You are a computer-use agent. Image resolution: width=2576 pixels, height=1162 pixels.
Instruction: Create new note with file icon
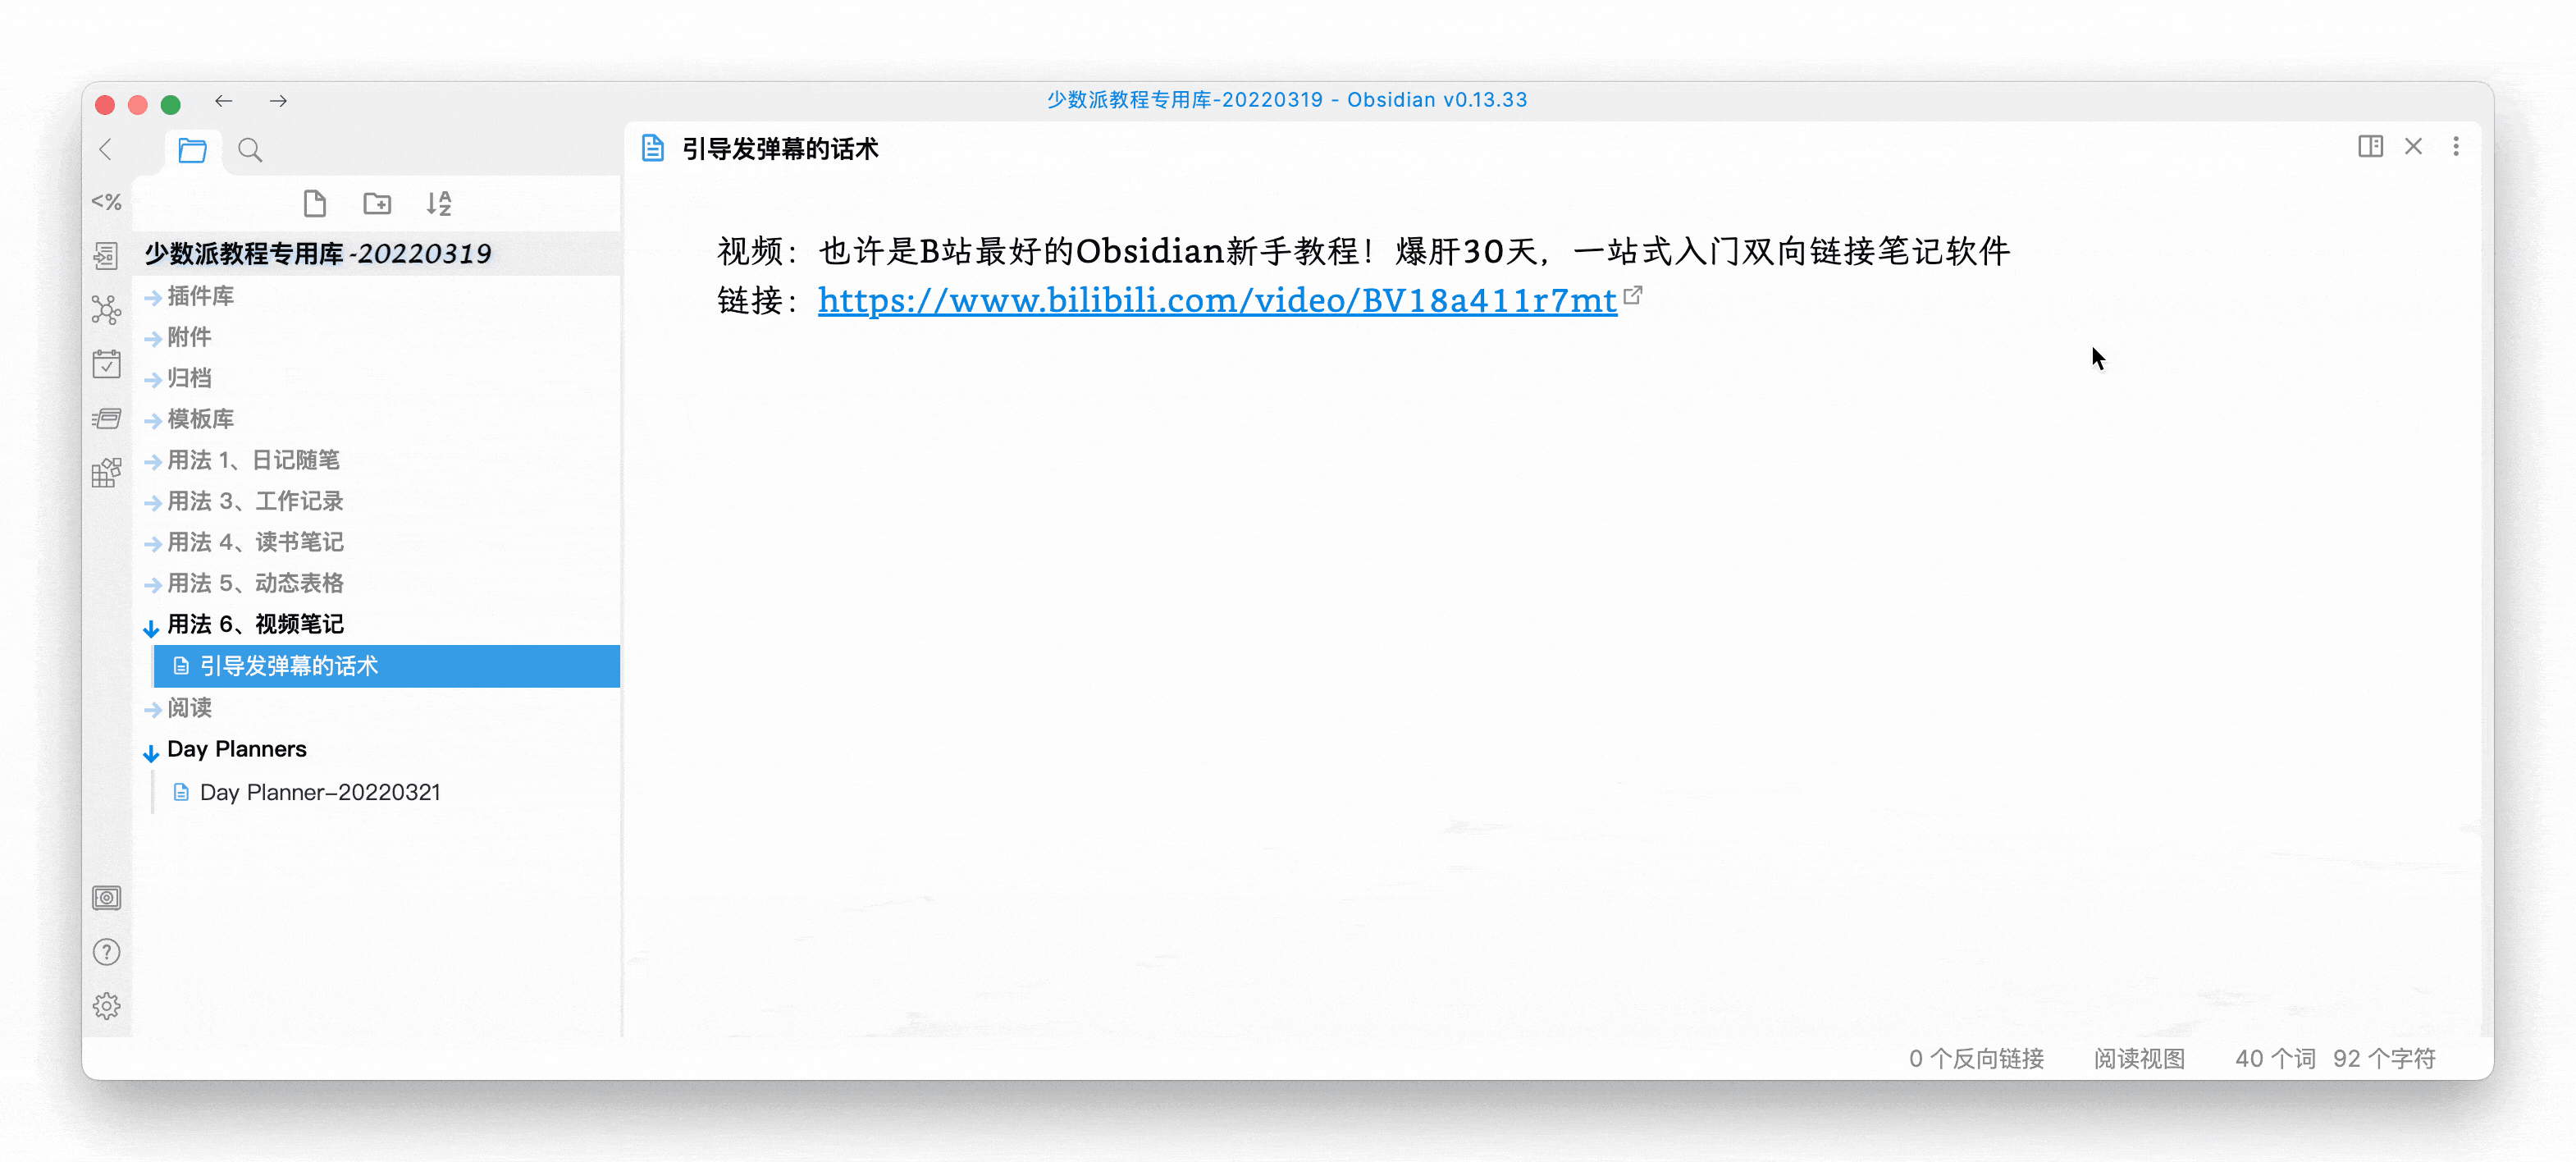point(314,204)
